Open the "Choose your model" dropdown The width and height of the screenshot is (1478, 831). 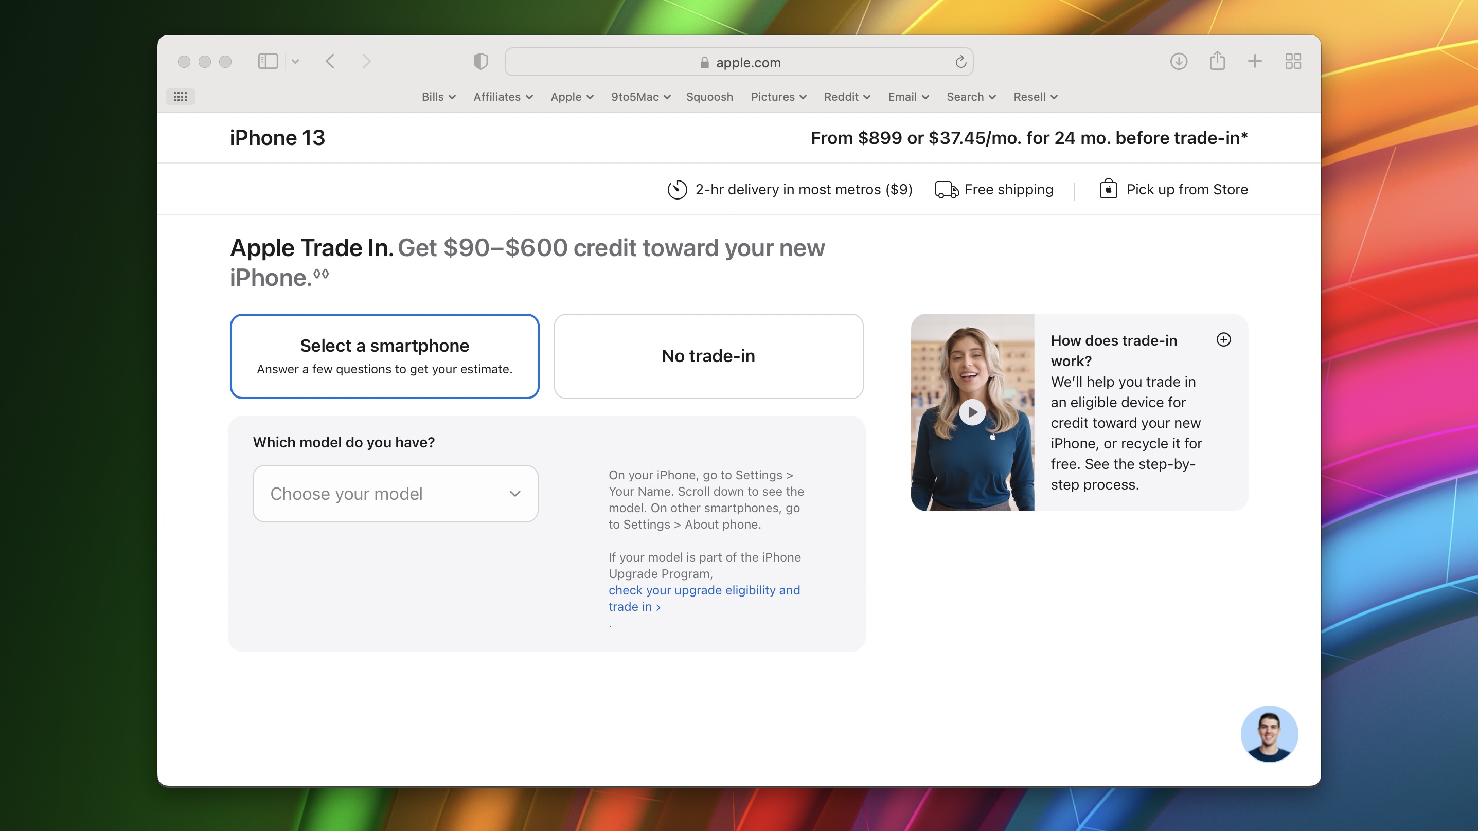tap(395, 493)
